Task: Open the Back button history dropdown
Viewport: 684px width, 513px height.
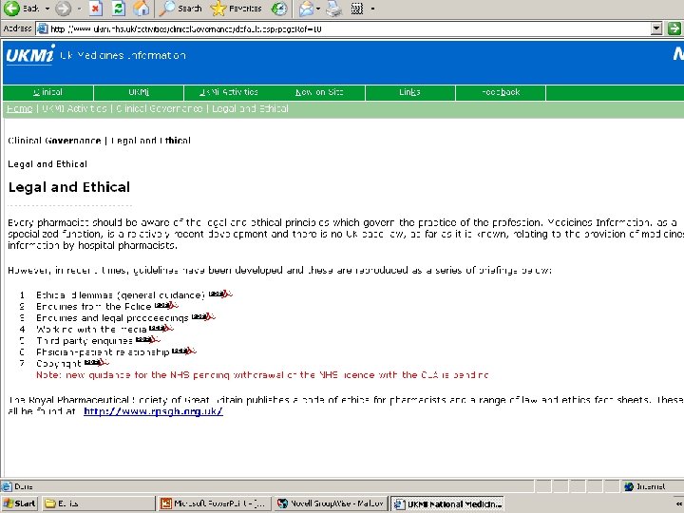Action: coord(47,9)
